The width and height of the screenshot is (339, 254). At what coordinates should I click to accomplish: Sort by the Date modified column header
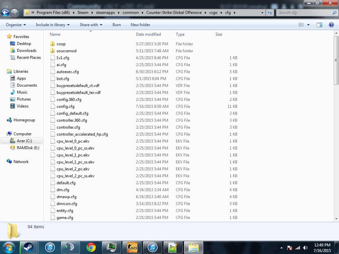click(148, 34)
